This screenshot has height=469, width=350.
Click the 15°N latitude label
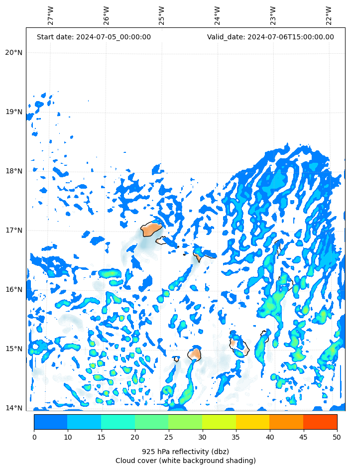(14, 349)
